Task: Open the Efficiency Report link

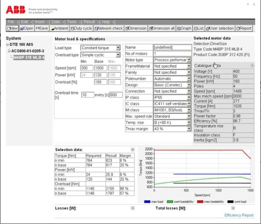Action: coord(239,215)
